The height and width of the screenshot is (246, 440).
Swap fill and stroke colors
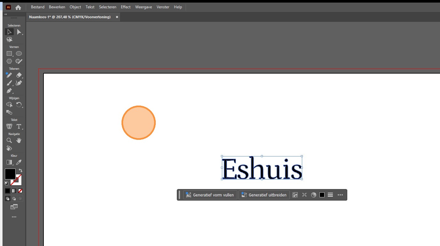20,171
